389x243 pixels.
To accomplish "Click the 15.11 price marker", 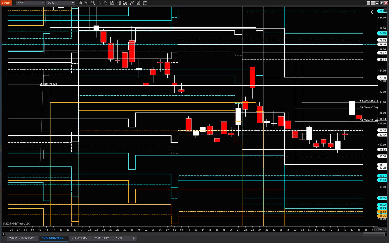I will 382,164.
